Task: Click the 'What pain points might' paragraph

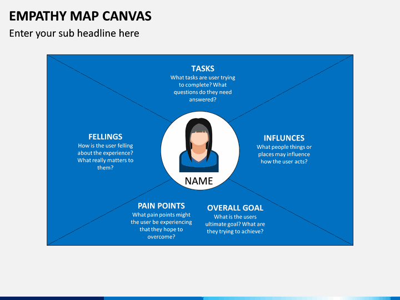Action: pos(161,226)
